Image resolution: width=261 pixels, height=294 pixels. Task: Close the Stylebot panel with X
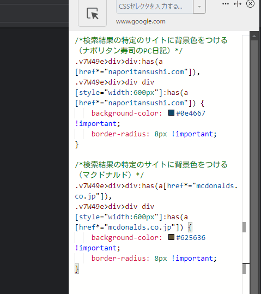tap(250, 4)
